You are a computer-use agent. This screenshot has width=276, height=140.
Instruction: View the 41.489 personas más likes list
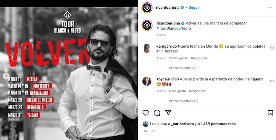[217, 124]
